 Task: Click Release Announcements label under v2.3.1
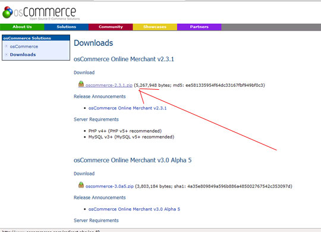[x=100, y=96]
